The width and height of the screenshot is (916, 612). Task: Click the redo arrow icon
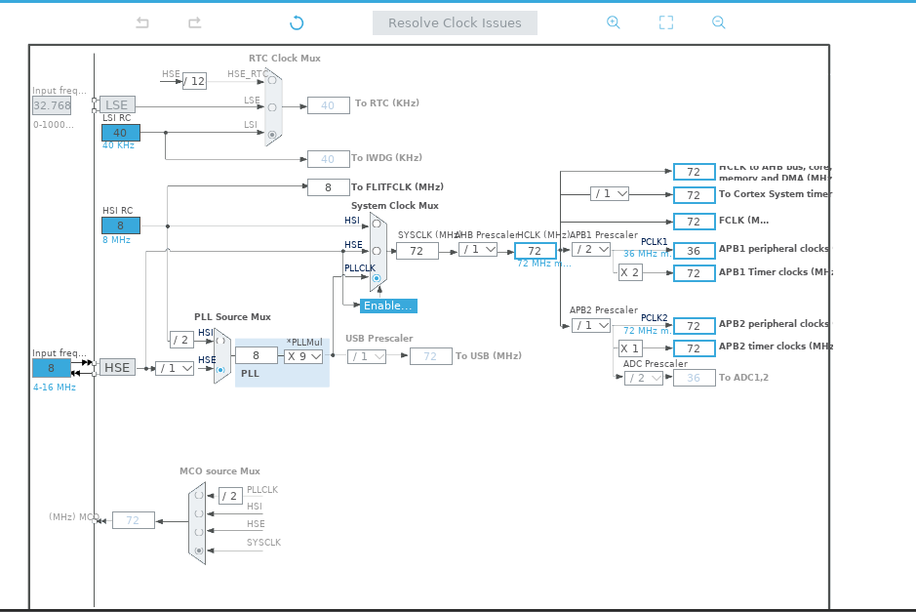[x=194, y=22]
